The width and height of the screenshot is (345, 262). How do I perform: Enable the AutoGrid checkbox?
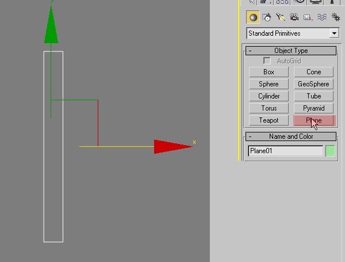(267, 61)
